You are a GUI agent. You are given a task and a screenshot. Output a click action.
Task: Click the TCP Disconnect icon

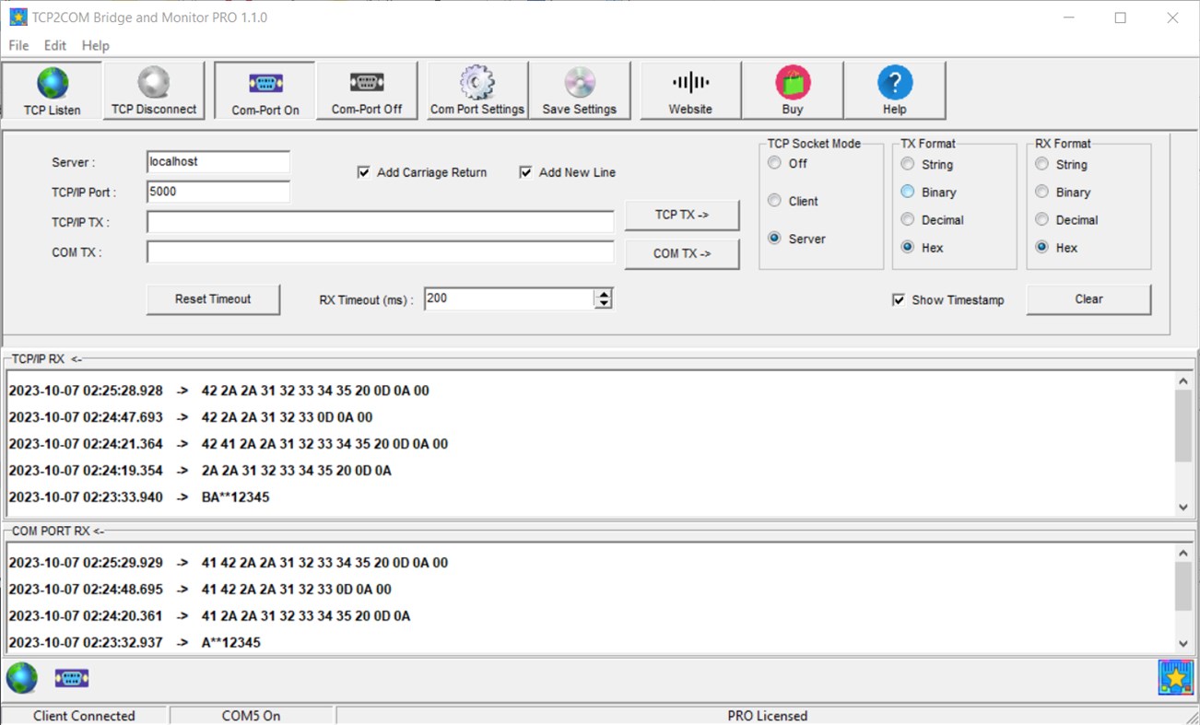154,89
